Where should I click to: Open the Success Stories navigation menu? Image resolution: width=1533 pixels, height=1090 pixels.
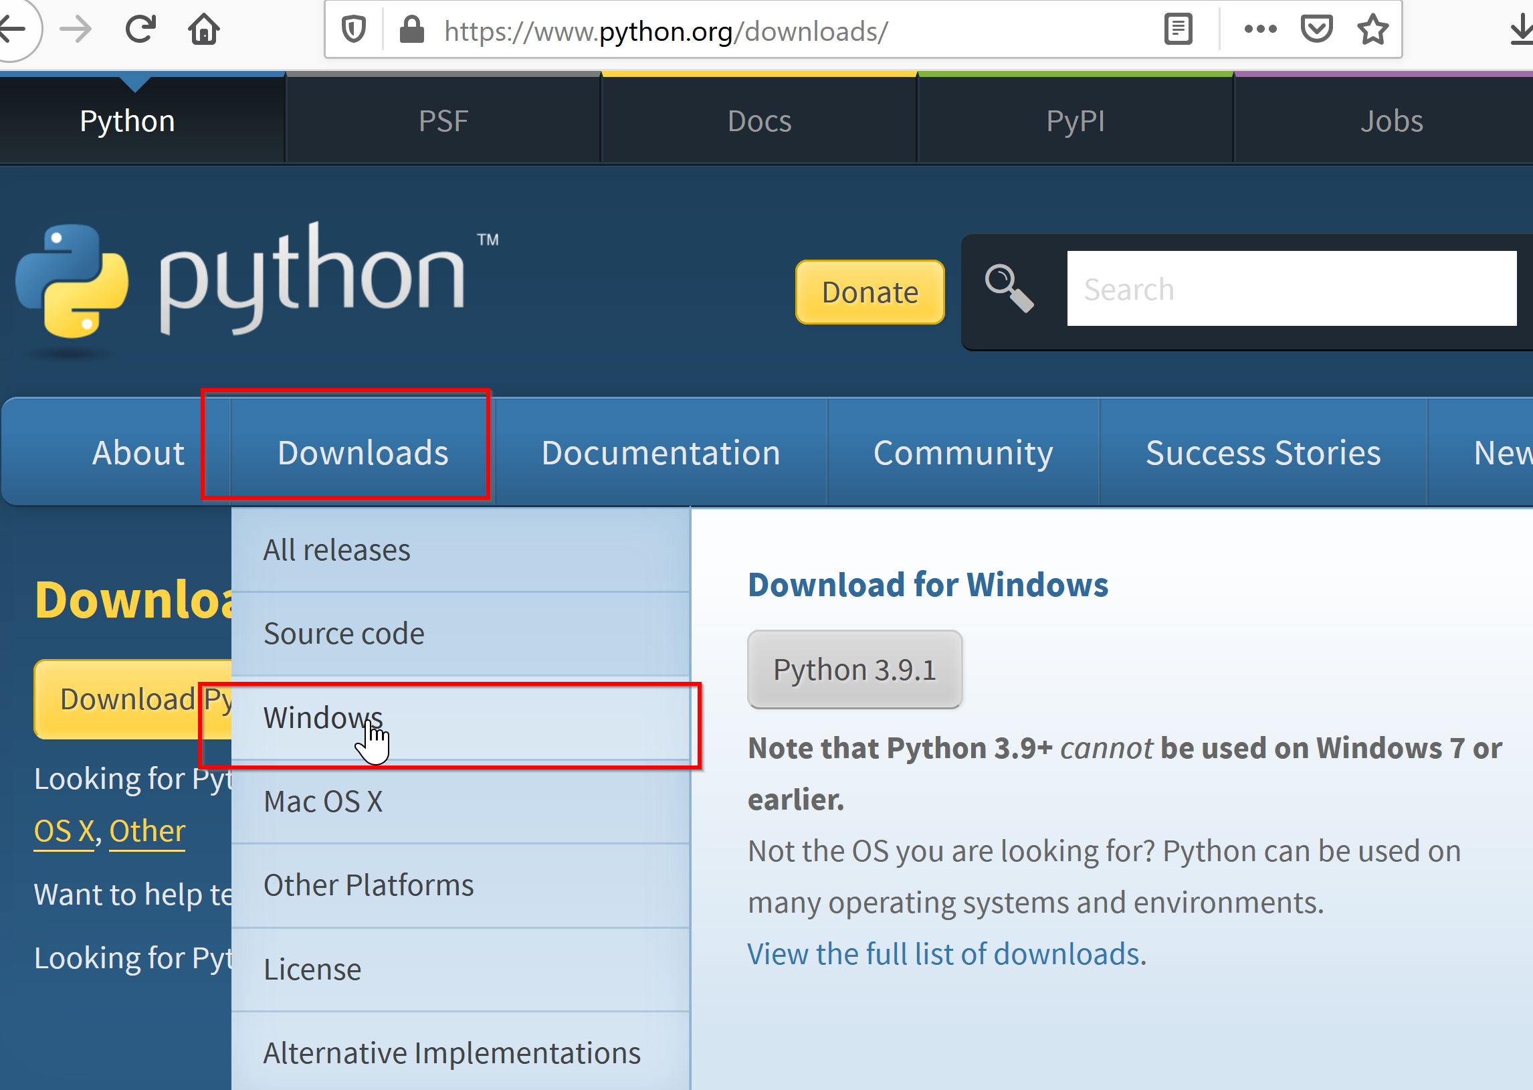point(1263,452)
